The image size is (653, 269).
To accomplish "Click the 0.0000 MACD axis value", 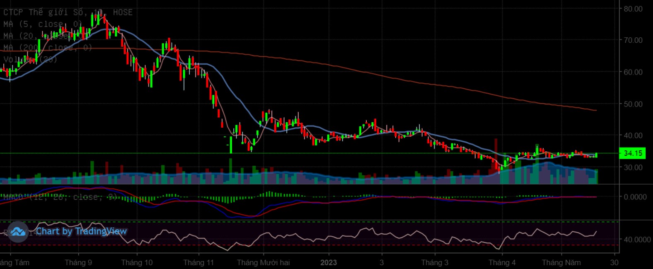I will coord(634,197).
